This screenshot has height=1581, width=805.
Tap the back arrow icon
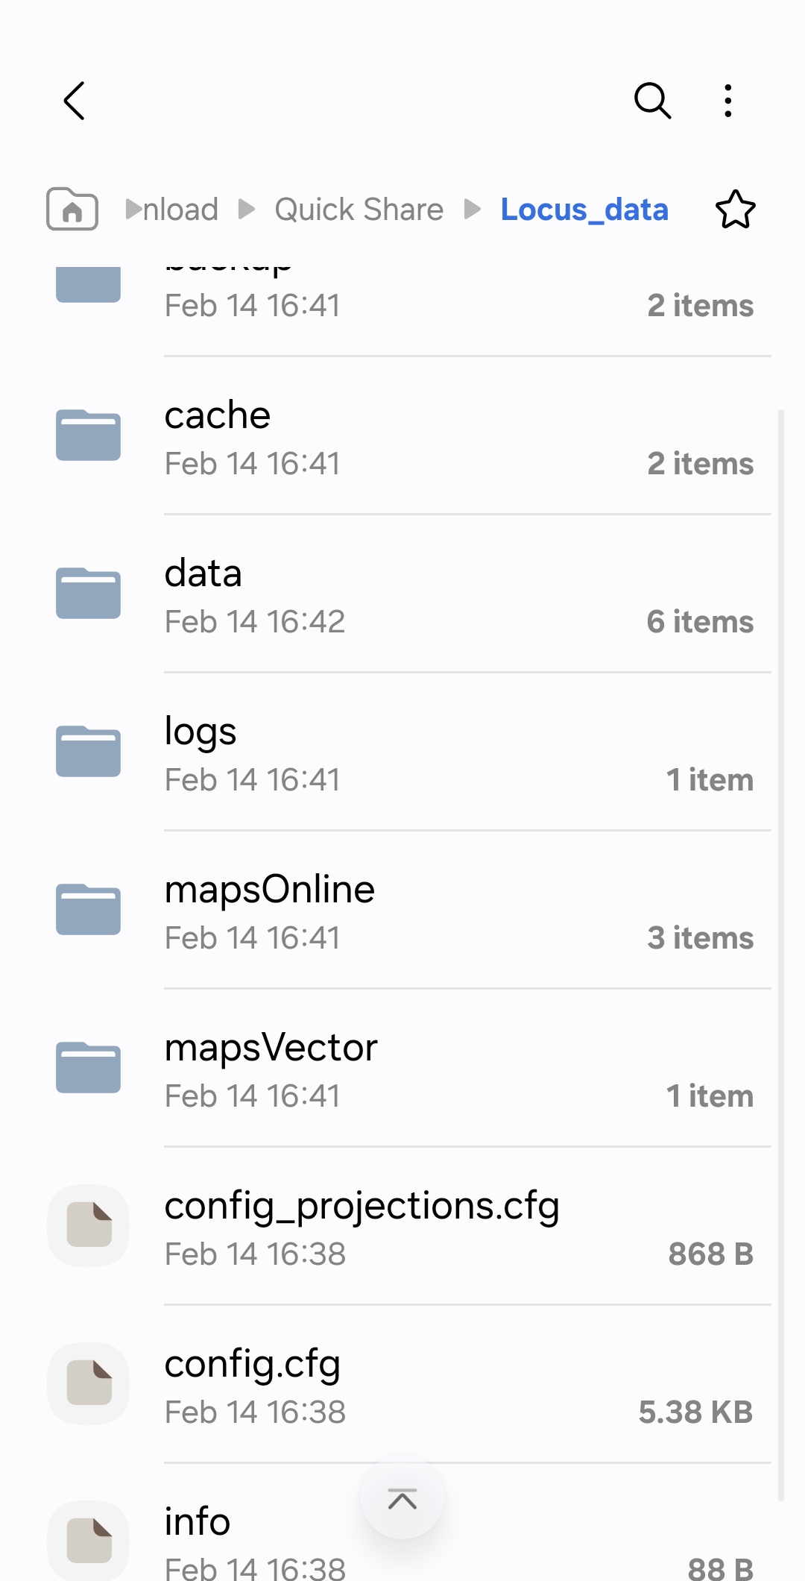coord(75,101)
